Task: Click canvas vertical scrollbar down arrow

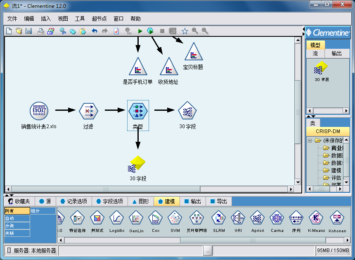Action: (298, 182)
